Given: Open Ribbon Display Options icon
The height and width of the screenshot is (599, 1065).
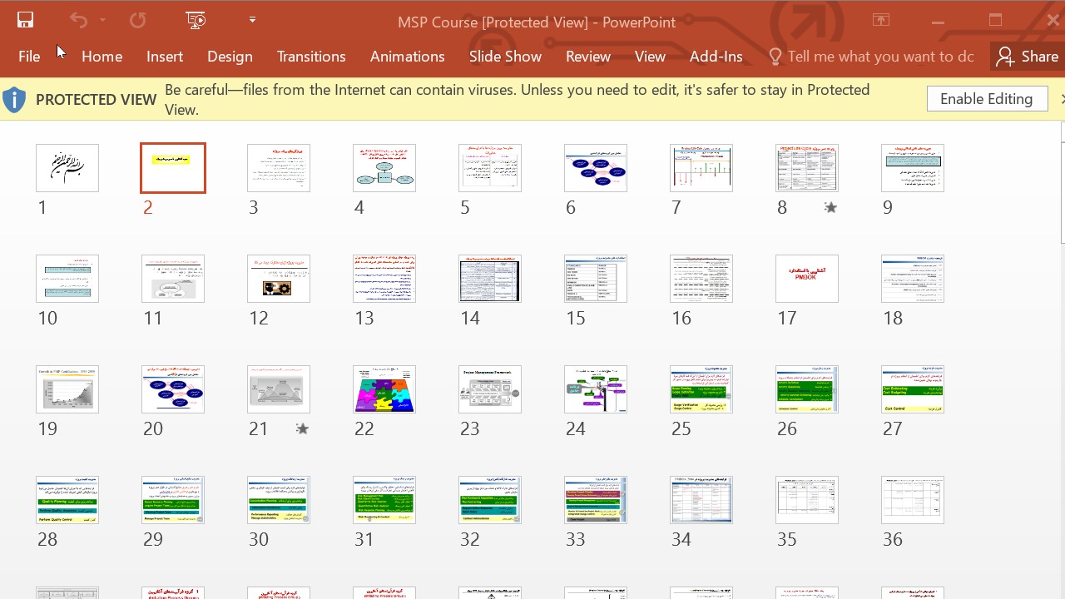Looking at the screenshot, I should click(x=880, y=21).
